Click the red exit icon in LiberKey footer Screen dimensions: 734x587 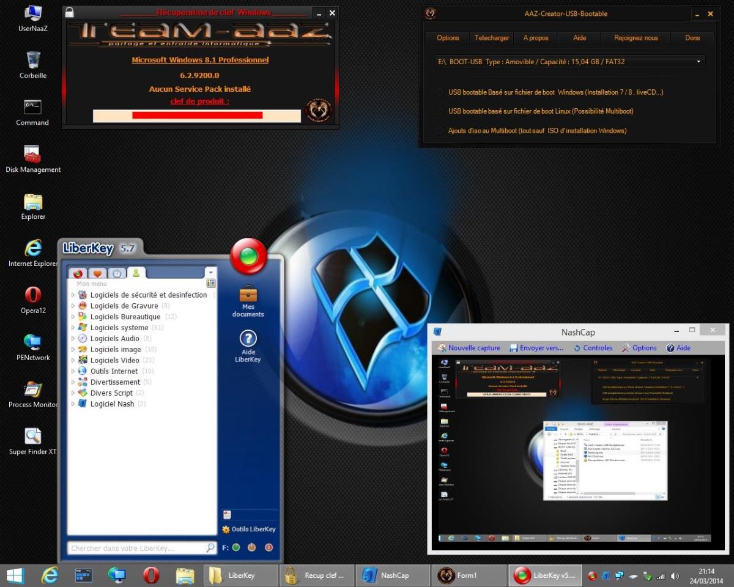click(x=269, y=547)
